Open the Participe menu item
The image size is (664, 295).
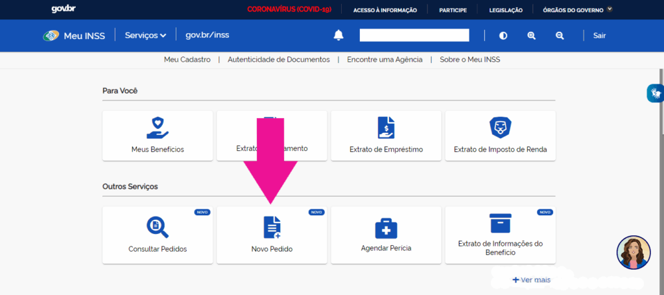[x=453, y=10]
